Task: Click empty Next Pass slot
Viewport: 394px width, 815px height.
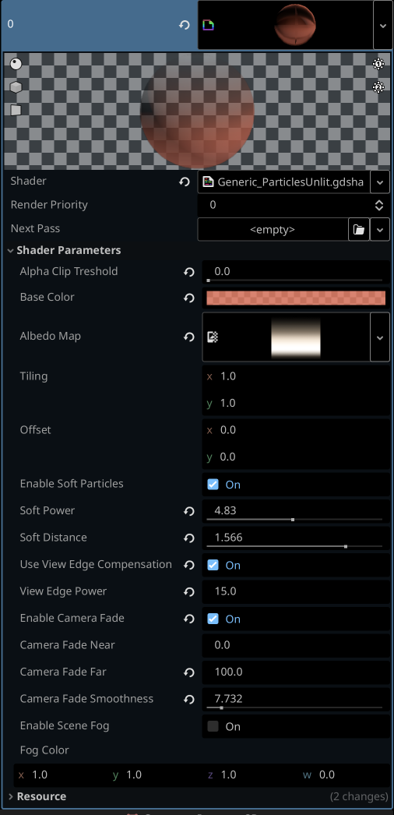Action: (x=273, y=229)
